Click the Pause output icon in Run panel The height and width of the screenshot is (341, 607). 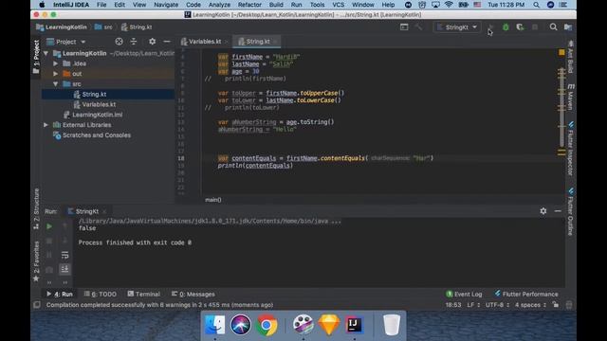pyautogui.click(x=49, y=255)
